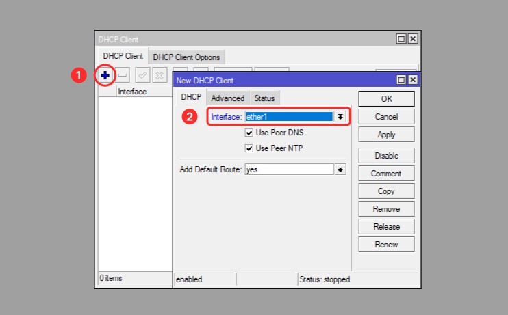Open the Interface dropdown arrow

tap(340, 117)
